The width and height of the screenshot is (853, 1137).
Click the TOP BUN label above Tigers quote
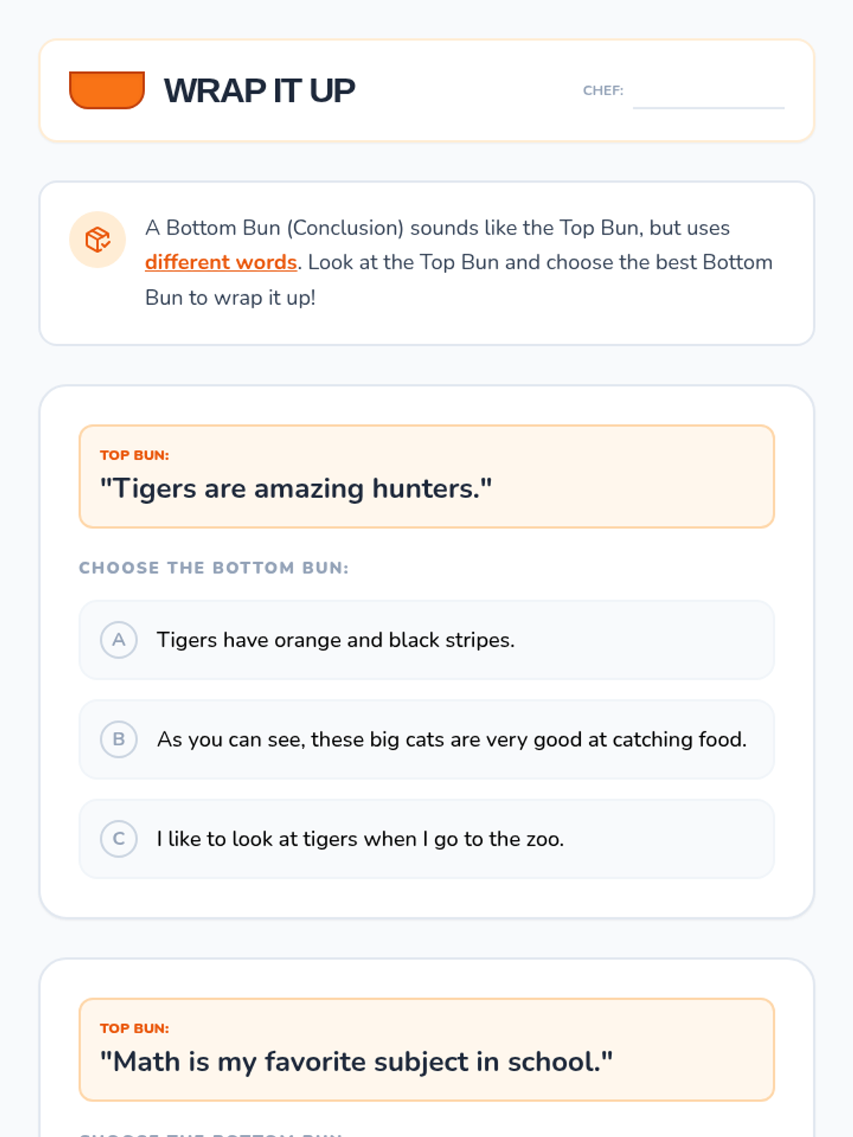[x=134, y=456]
